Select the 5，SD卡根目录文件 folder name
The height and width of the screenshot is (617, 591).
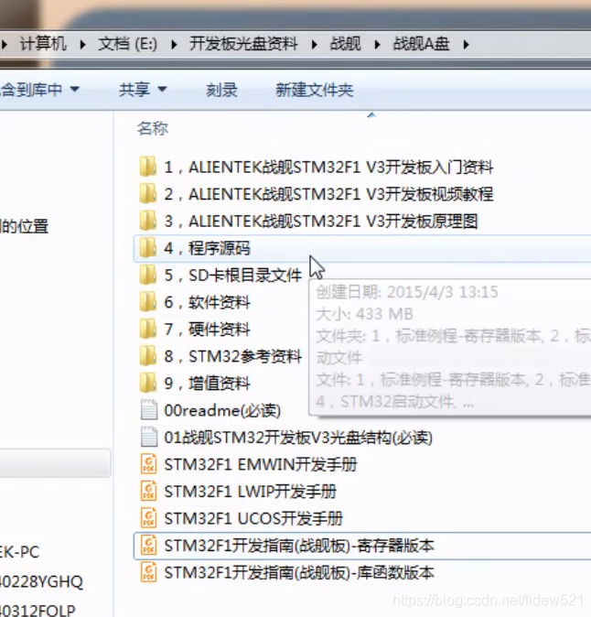click(x=232, y=275)
